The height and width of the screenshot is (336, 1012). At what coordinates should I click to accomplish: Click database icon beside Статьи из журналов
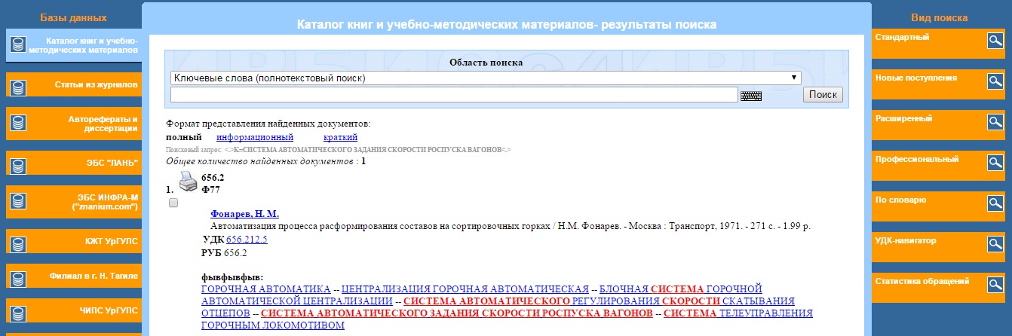point(18,85)
